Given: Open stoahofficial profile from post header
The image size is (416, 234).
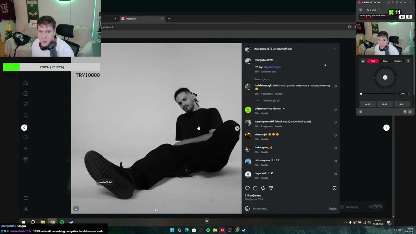Looking at the screenshot, I should pyautogui.click(x=284, y=49).
